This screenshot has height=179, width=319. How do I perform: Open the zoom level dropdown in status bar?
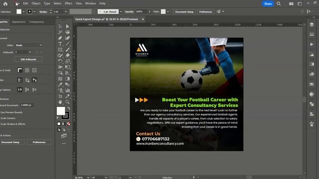(88, 178)
